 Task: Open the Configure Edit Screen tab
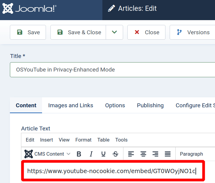tap(195, 105)
